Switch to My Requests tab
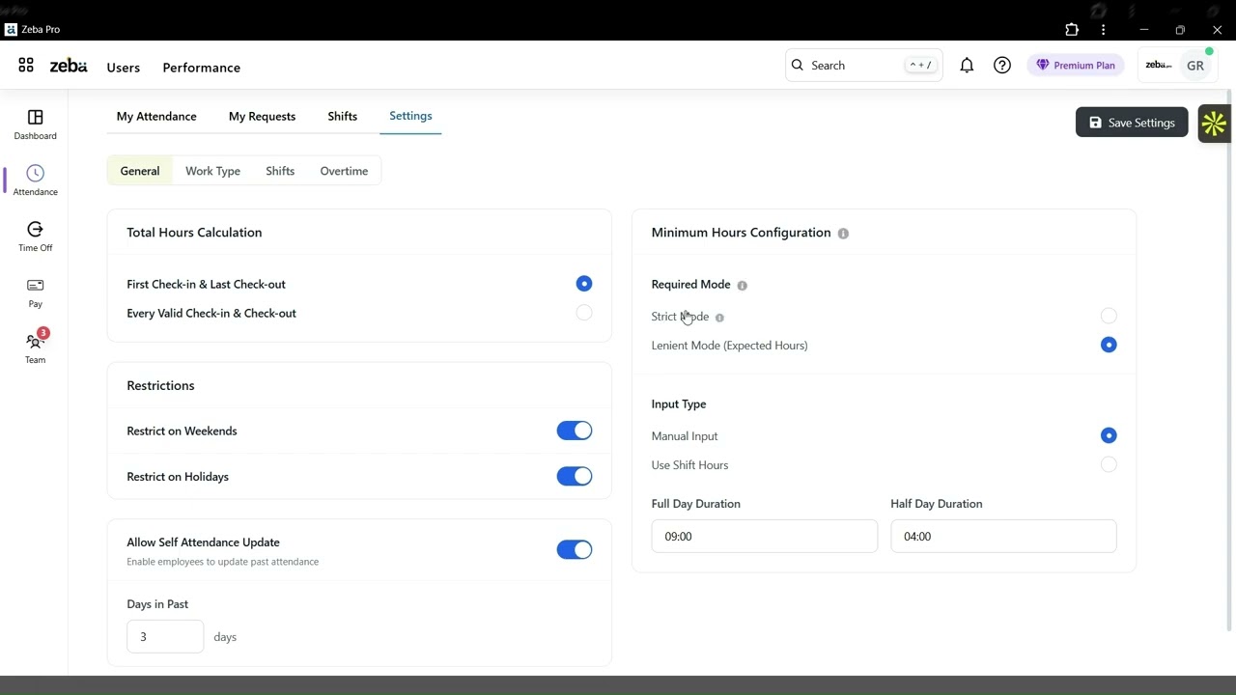This screenshot has height=695, width=1236. click(262, 116)
